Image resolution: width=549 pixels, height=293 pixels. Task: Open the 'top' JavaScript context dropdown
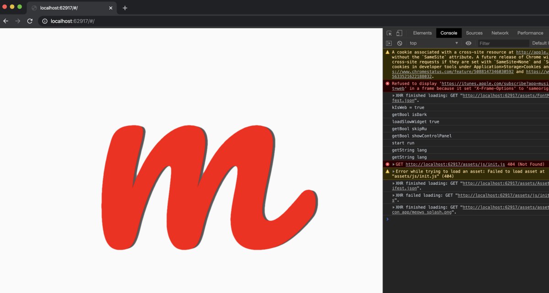(x=434, y=43)
